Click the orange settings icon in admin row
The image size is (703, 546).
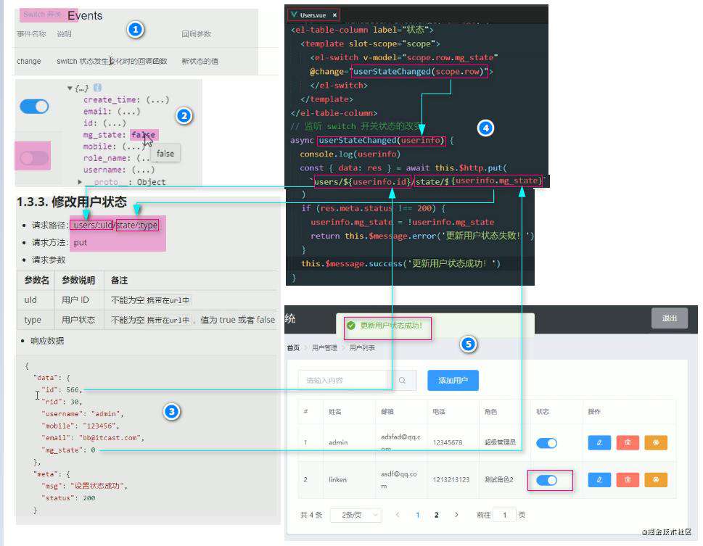[656, 442]
